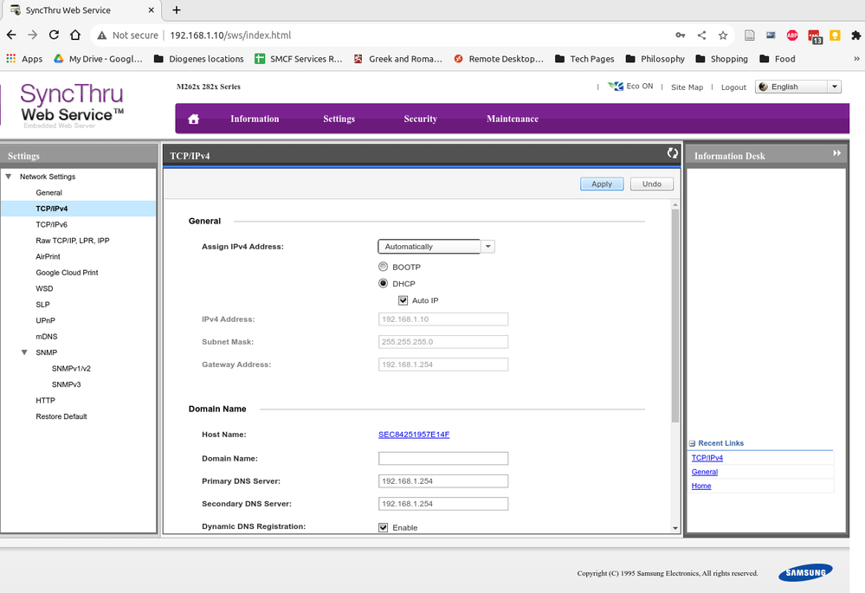Click the browser address bar URL
This screenshot has height=593, width=865.
[x=230, y=35]
